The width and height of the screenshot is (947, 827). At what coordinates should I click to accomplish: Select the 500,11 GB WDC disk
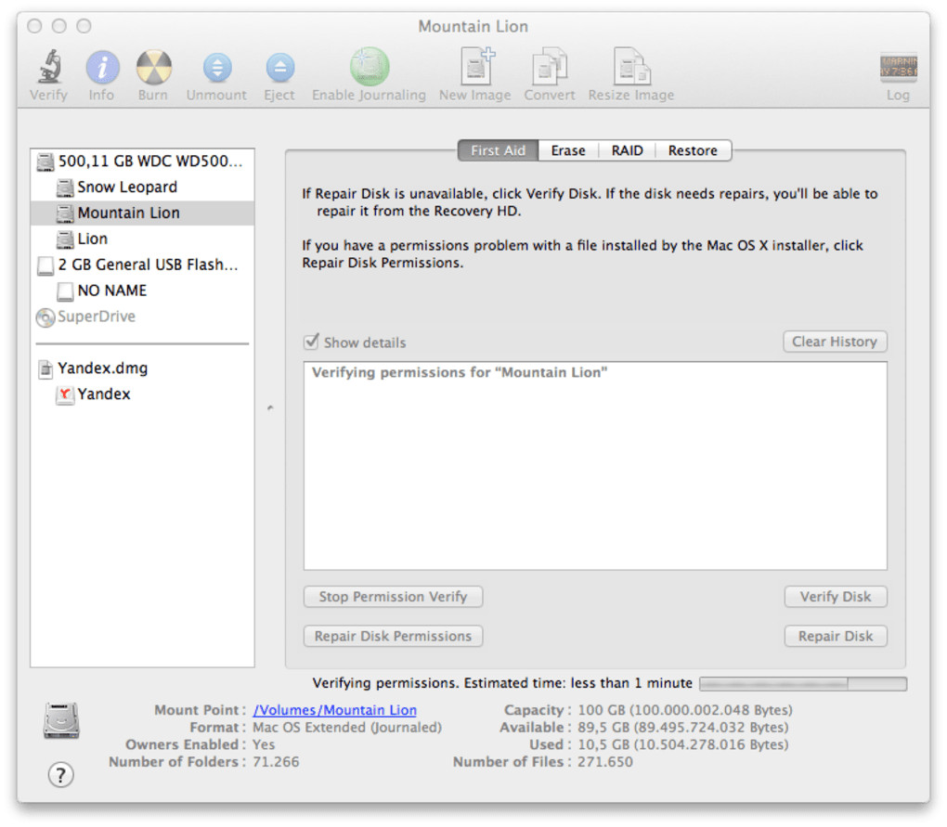click(x=143, y=162)
